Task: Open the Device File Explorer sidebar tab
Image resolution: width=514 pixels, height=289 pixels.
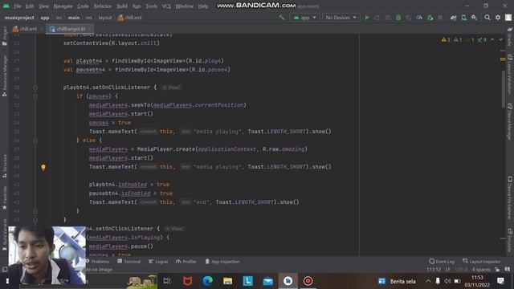Action: click(x=510, y=198)
